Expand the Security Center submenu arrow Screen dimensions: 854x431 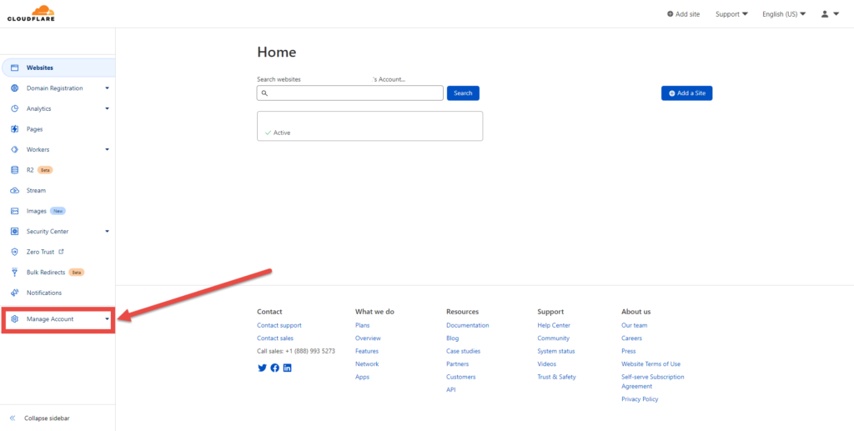[108, 231]
